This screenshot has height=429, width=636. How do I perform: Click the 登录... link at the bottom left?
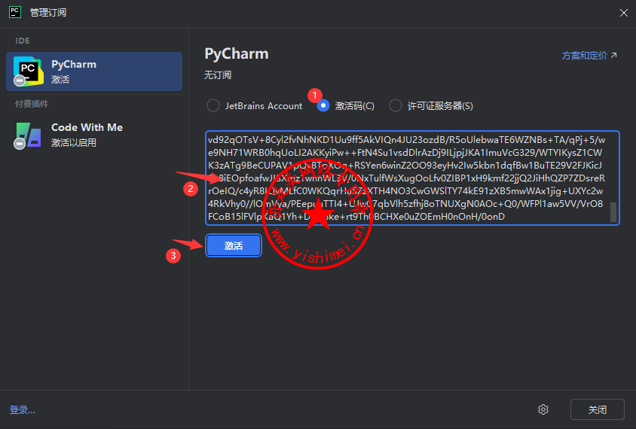click(23, 410)
